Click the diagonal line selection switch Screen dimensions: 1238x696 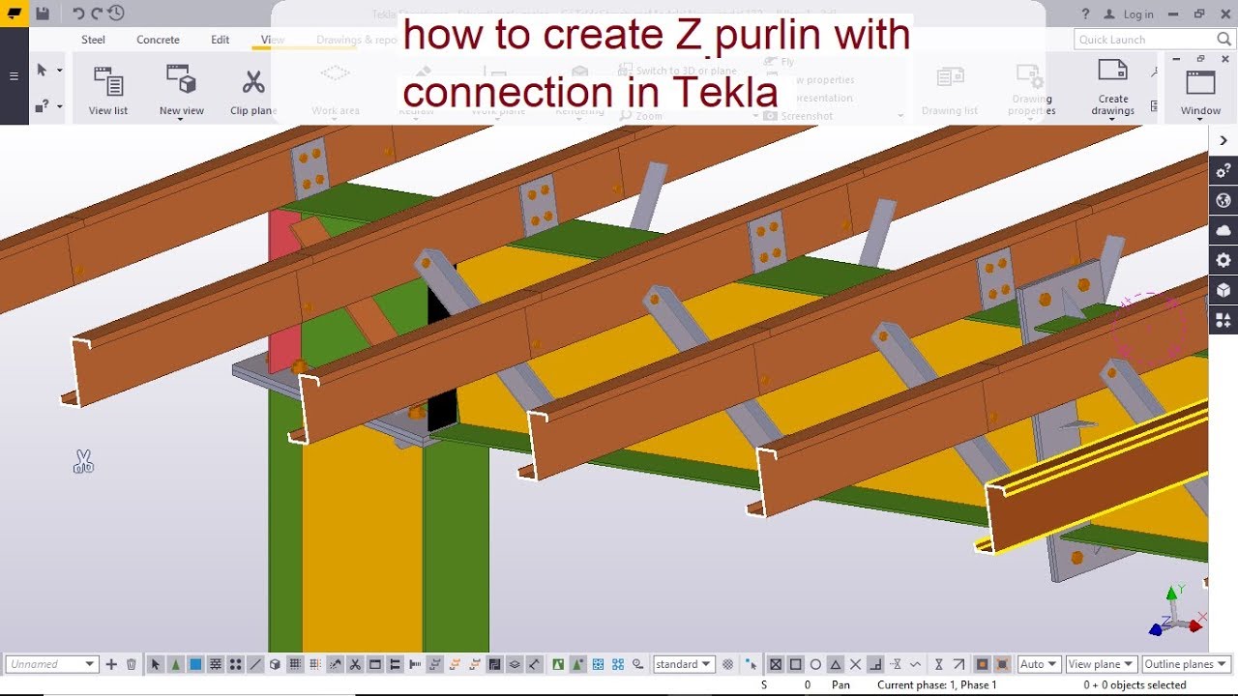(x=255, y=664)
